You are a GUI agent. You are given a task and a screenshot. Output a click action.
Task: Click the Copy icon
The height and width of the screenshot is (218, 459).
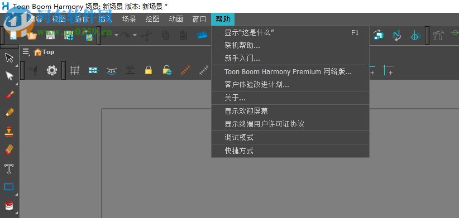[165, 35]
